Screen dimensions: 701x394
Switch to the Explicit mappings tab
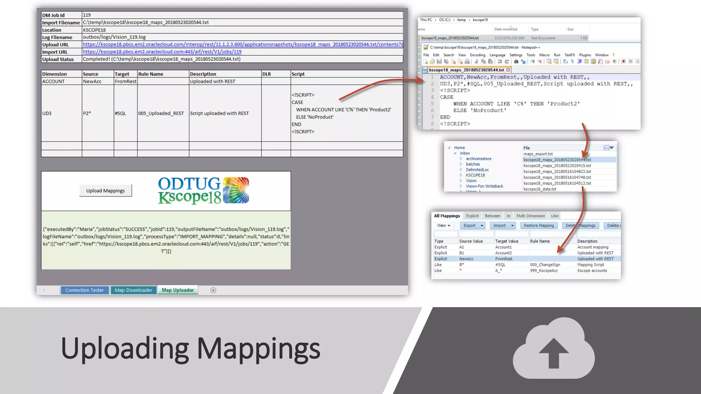[x=472, y=216]
